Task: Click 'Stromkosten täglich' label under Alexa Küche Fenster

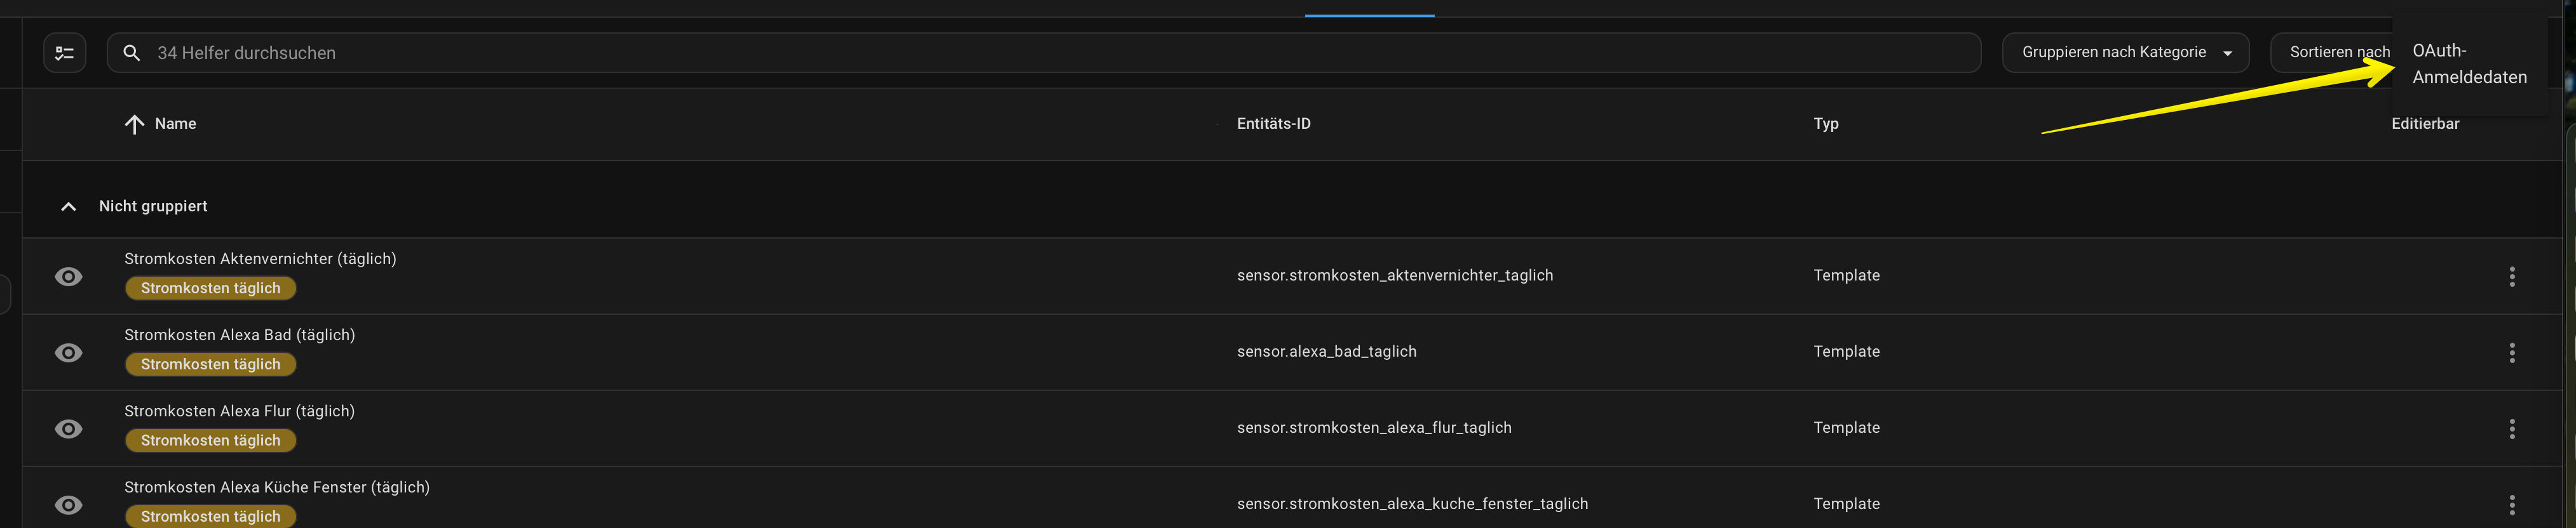Action: click(210, 516)
